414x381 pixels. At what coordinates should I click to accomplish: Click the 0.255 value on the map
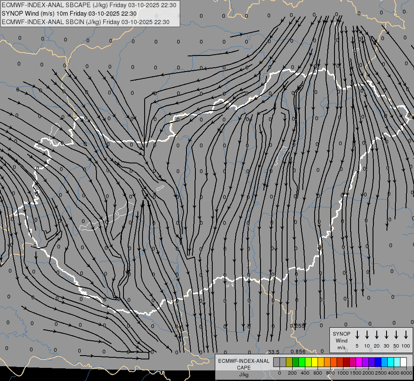[297, 326]
